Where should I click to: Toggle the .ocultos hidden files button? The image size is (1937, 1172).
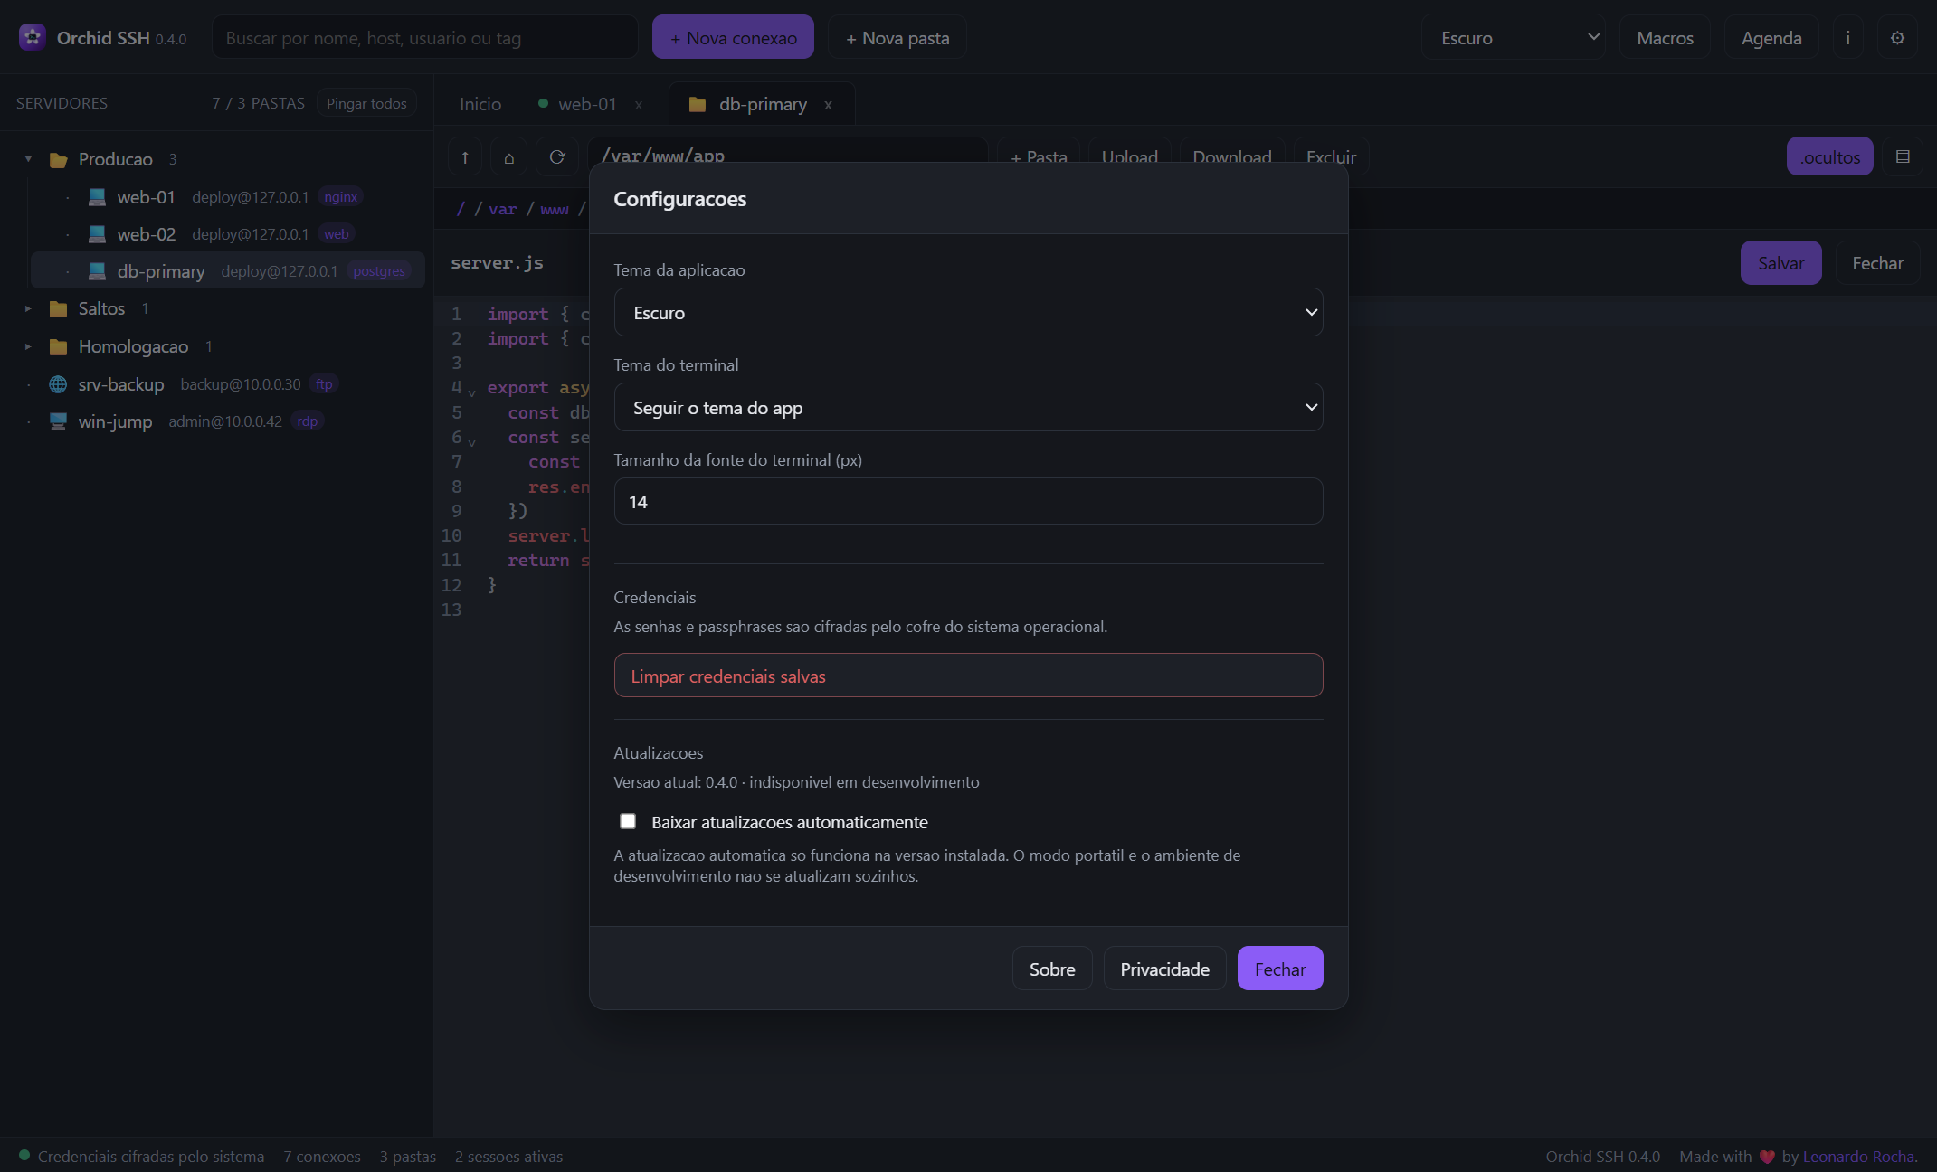point(1829,156)
